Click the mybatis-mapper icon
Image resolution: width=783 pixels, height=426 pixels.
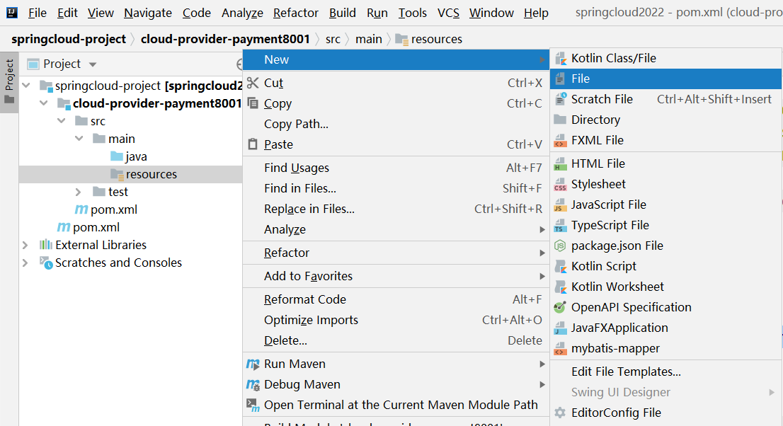coord(560,349)
